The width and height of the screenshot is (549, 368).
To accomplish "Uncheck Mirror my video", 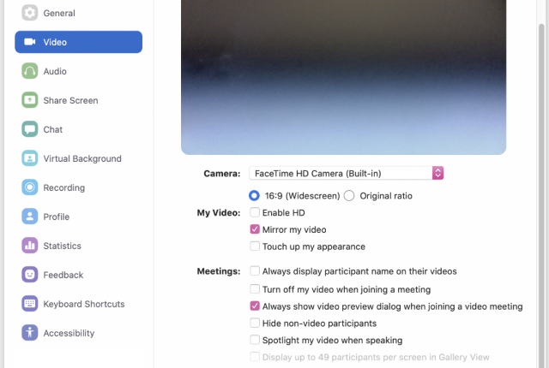I will [255, 229].
